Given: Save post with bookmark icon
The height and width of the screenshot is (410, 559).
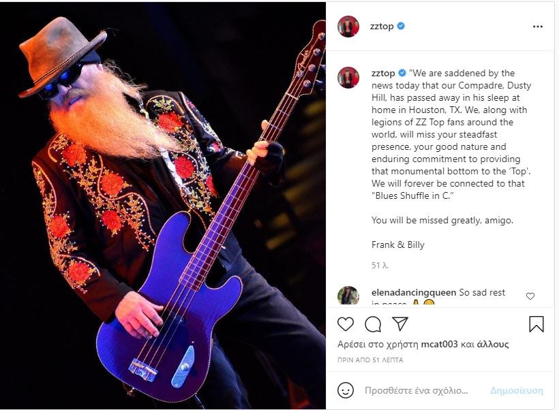Looking at the screenshot, I should point(537,324).
